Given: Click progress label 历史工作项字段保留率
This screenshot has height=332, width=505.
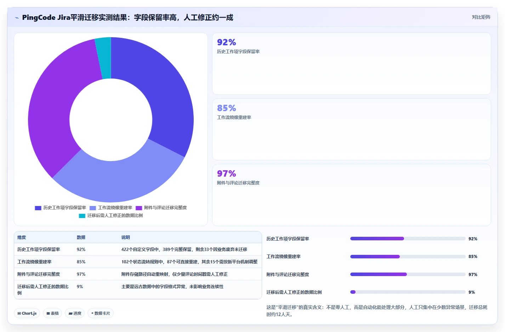Looking at the screenshot, I should click(288, 239).
